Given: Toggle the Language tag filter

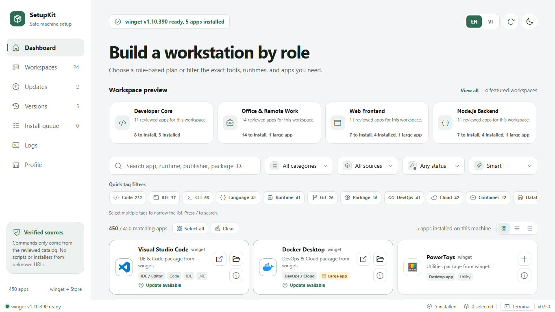Looking at the screenshot, I should click(x=238, y=198).
